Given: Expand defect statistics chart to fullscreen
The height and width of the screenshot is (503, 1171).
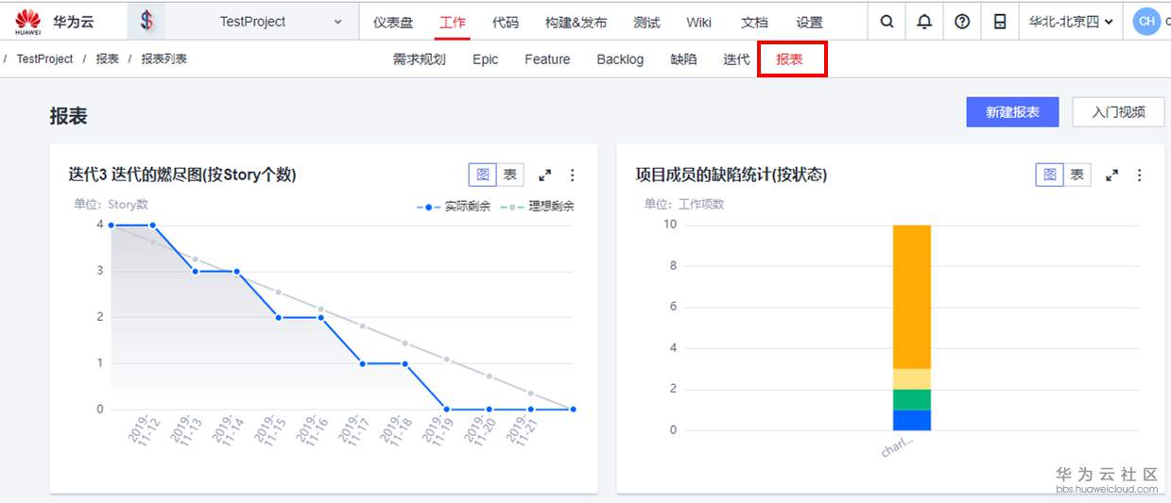Looking at the screenshot, I should click(x=1112, y=176).
